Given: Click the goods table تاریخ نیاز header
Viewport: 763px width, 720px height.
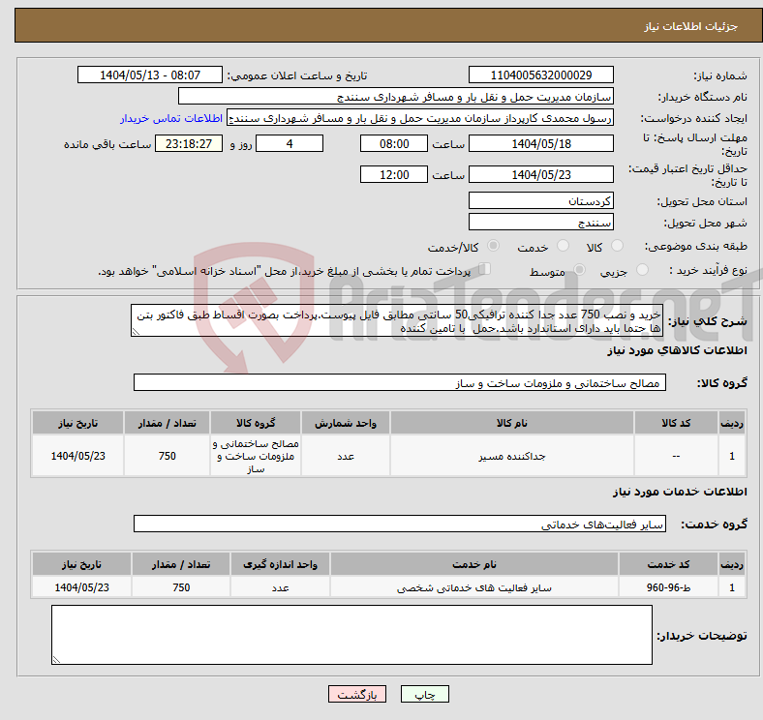Looking at the screenshot, I should click(77, 423).
